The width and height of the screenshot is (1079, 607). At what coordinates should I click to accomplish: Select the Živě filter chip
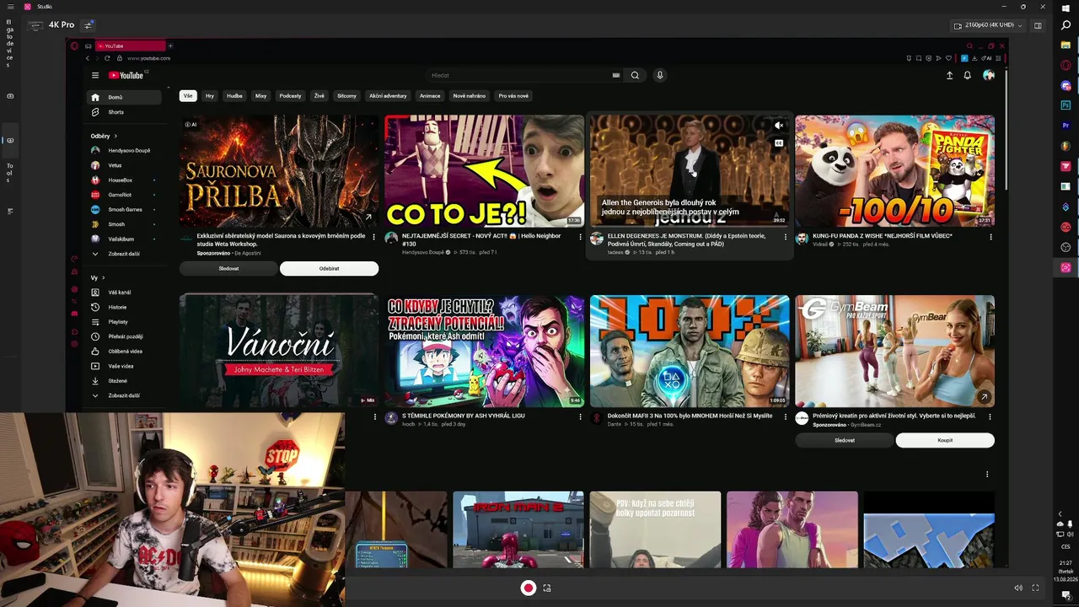point(319,96)
